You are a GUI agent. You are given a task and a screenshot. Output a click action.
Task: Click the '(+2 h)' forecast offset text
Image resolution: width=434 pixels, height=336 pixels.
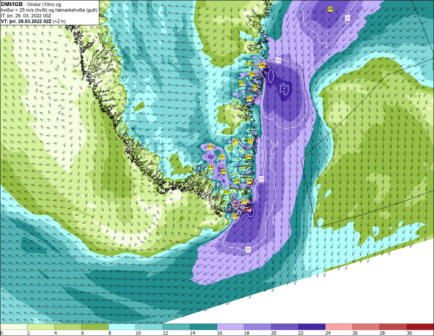click(x=59, y=21)
